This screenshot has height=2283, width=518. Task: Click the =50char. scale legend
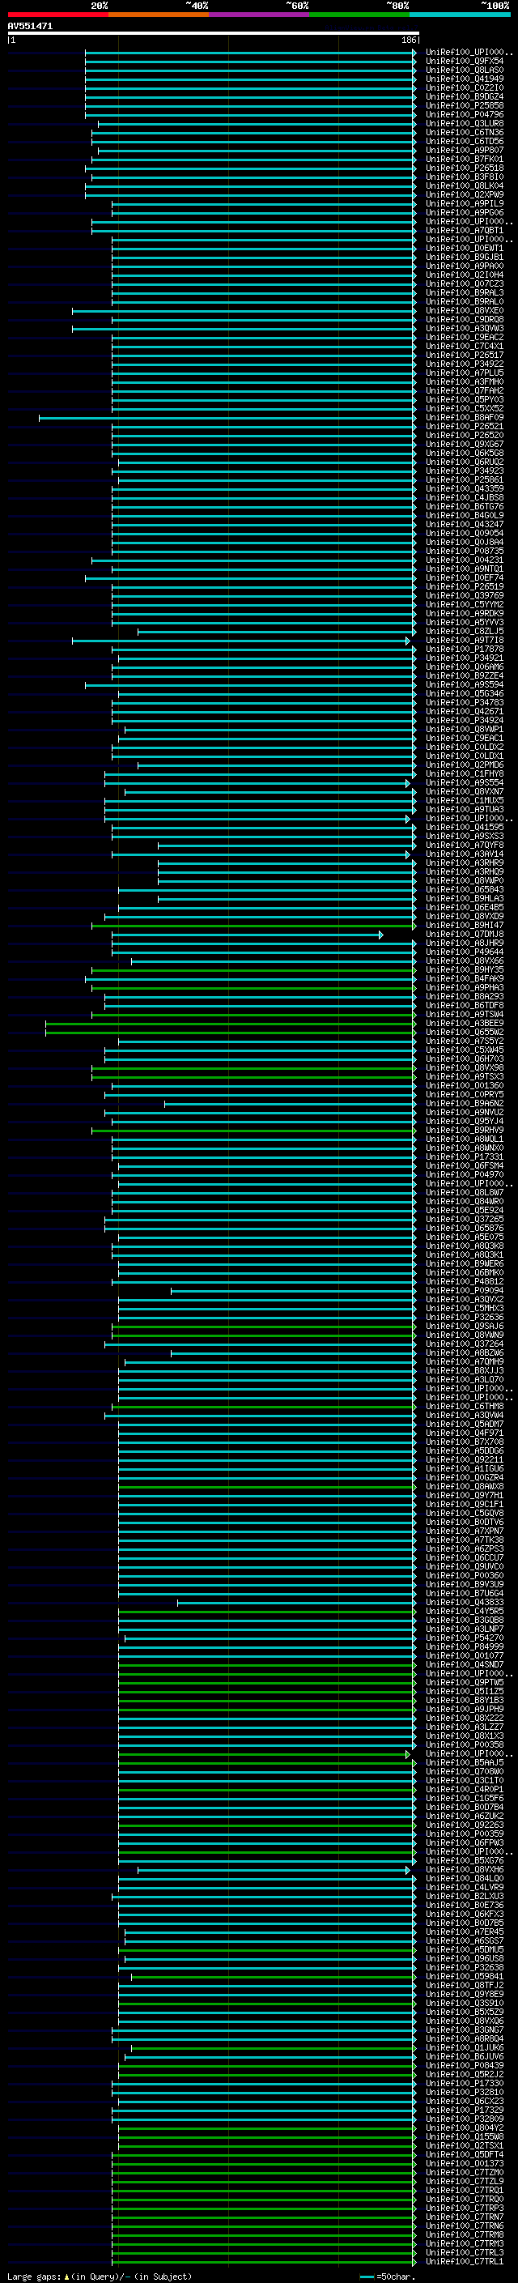tap(386, 2277)
